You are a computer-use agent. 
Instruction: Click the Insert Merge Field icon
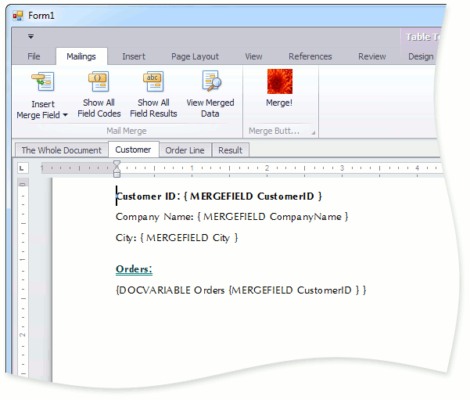coord(42,81)
